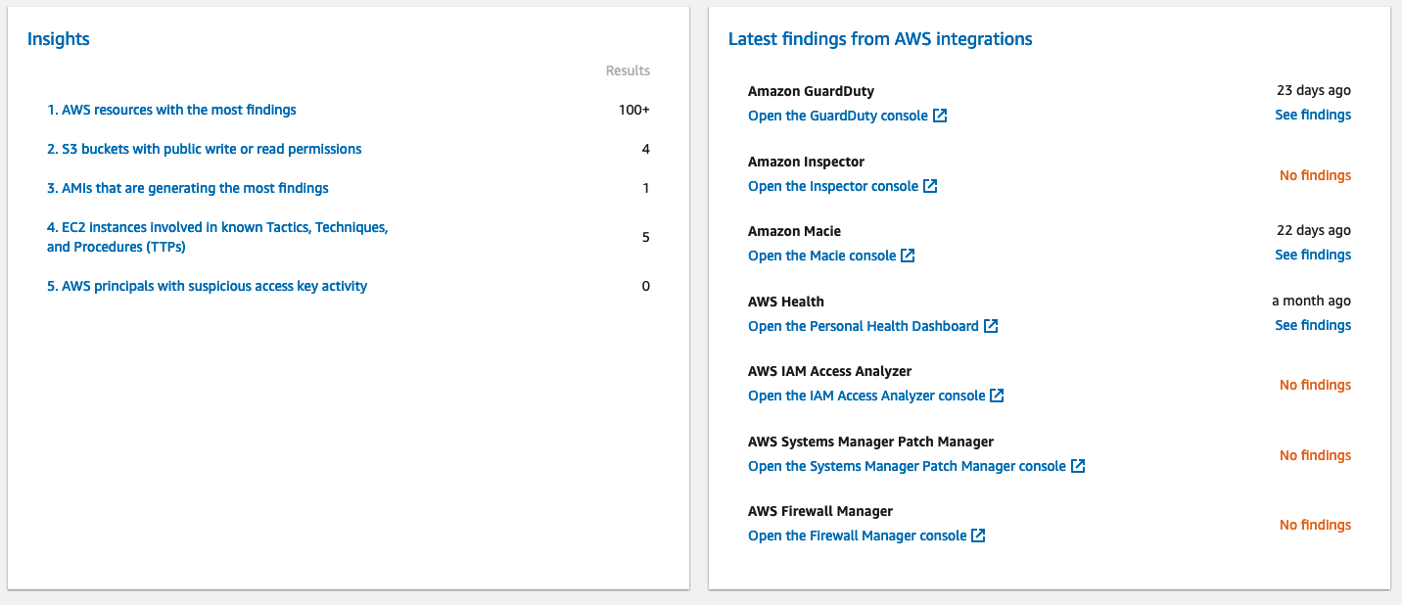Open insight 4 EC2 instances involved in TTPs
Viewport: 1402px width, 605px height.
[x=217, y=237]
